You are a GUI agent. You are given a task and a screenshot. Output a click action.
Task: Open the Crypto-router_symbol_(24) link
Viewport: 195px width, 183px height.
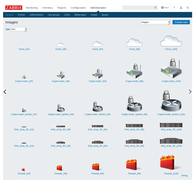click(x=24, y=114)
